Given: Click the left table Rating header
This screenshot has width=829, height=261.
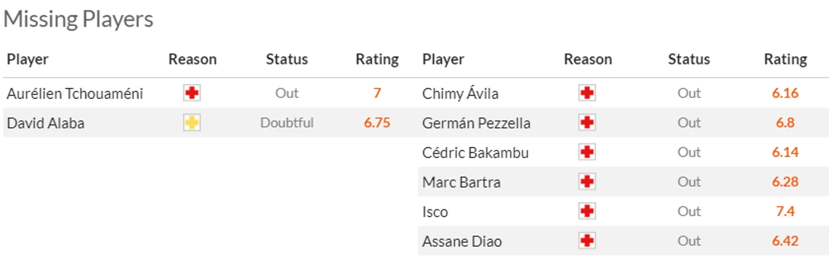Looking at the screenshot, I should [x=377, y=59].
